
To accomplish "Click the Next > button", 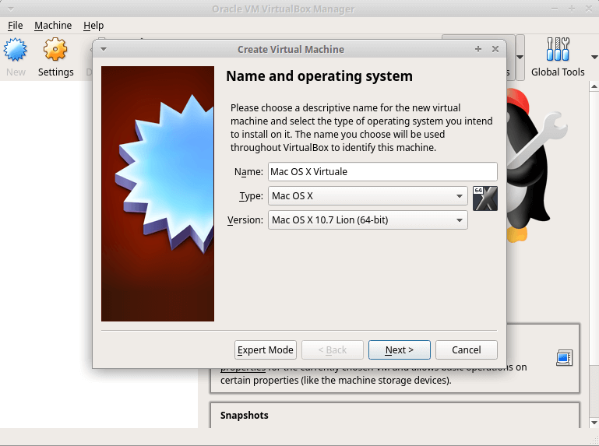I will (400, 349).
